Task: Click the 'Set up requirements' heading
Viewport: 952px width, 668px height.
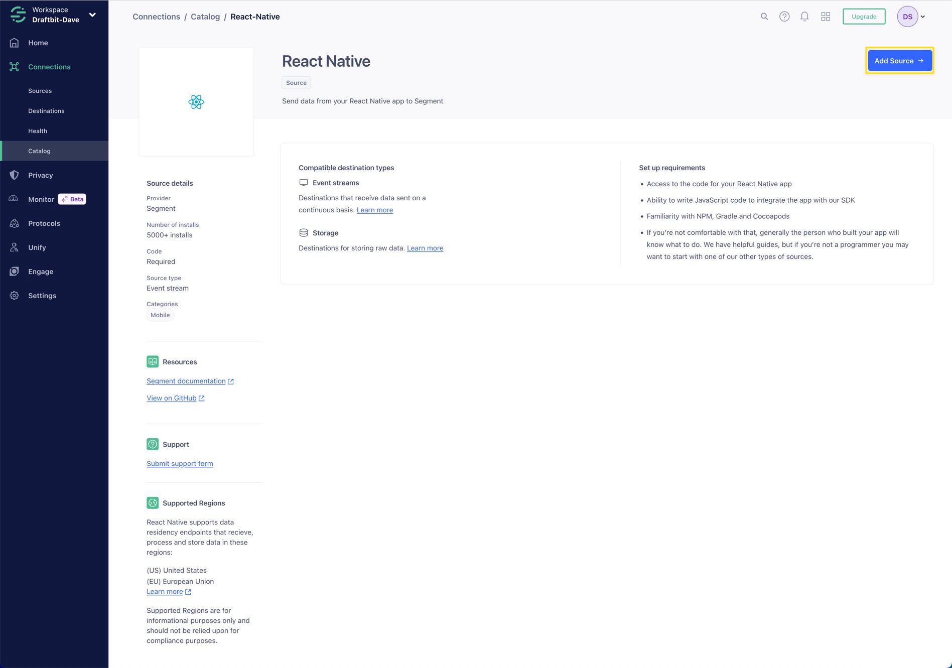Action: tap(672, 168)
